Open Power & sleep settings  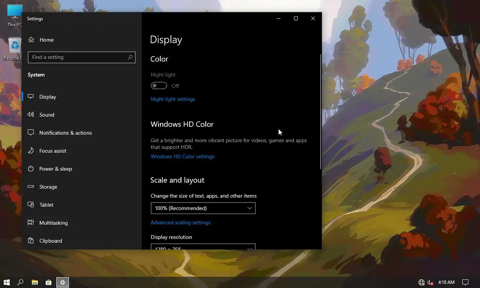point(82,169)
